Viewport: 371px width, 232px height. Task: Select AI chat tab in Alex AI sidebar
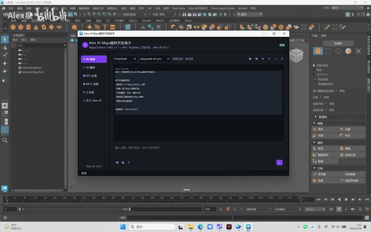coord(94,59)
